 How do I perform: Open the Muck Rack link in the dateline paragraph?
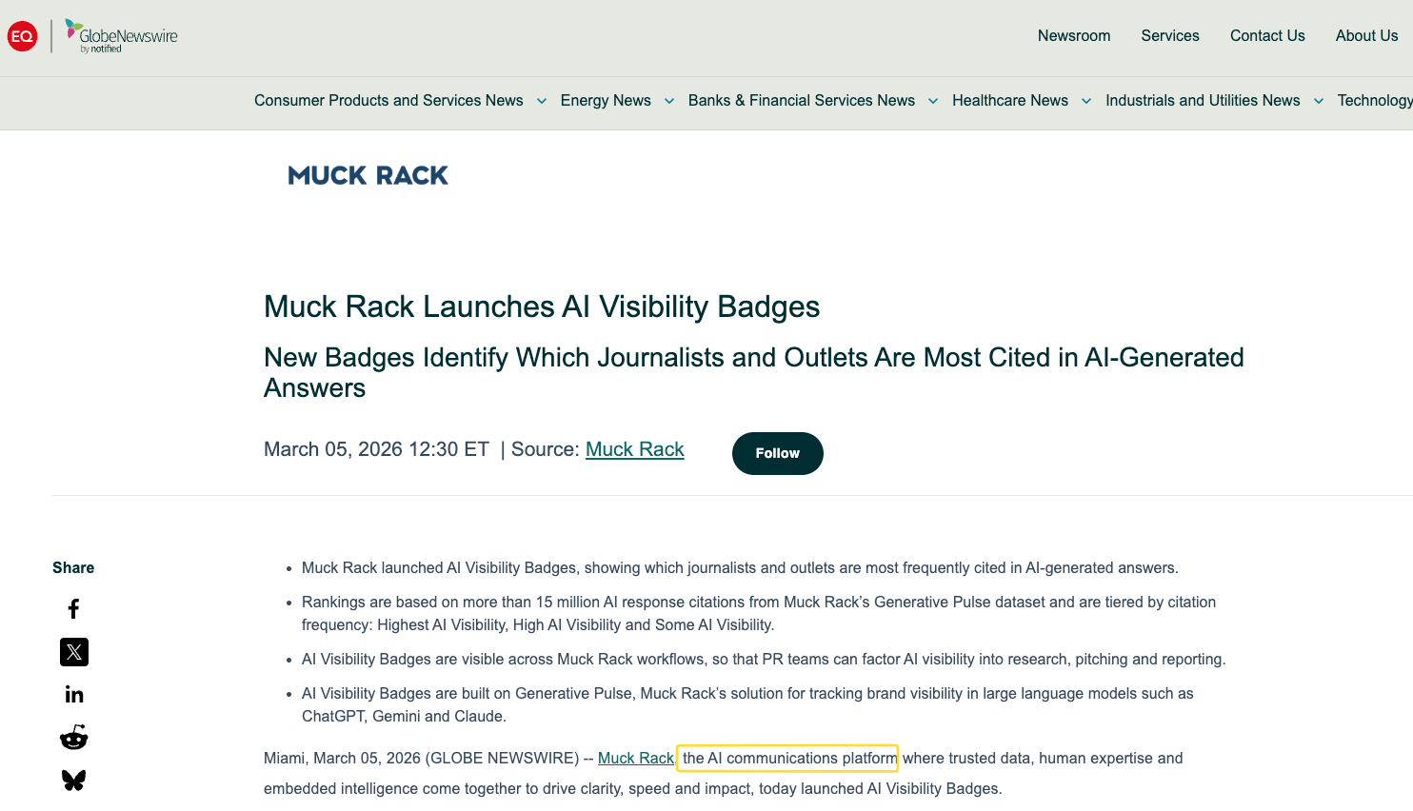pyautogui.click(x=635, y=759)
